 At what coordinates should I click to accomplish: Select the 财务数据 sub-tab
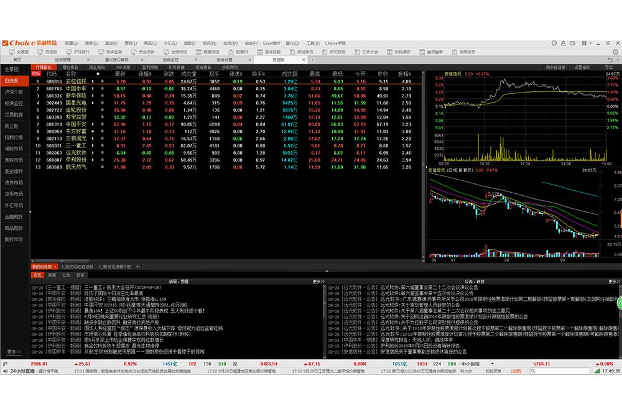click(177, 67)
